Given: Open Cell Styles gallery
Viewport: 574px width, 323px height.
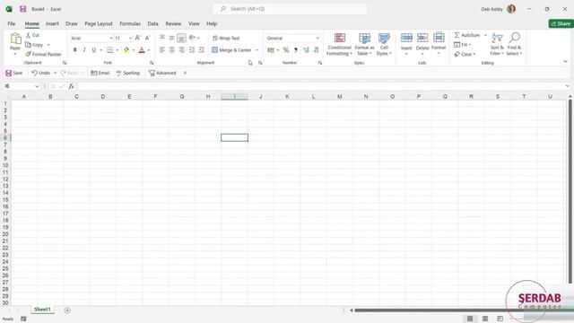Looking at the screenshot, I should tap(384, 44).
